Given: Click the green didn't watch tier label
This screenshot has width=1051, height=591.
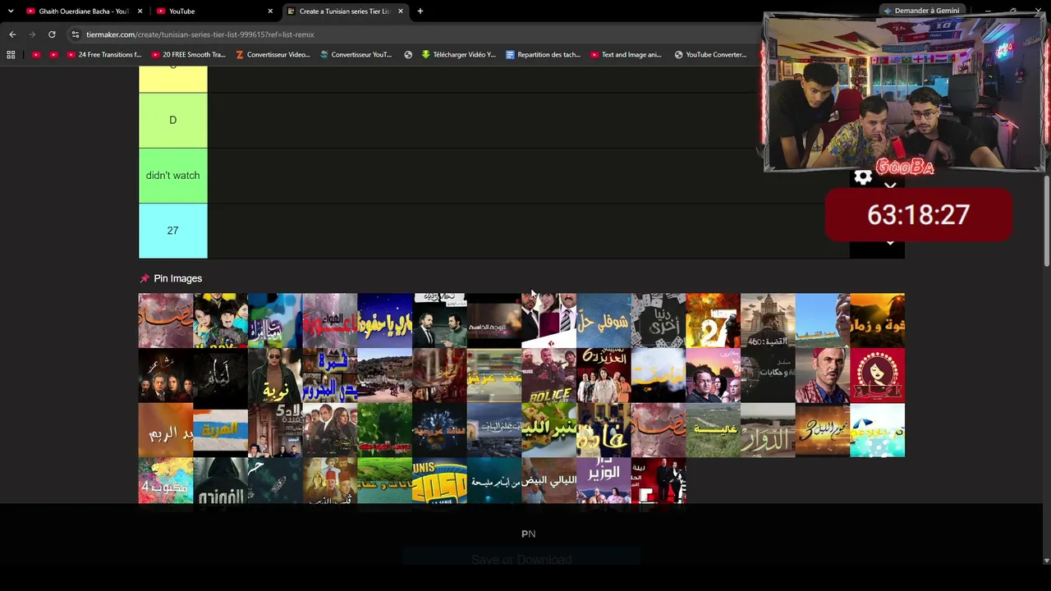Looking at the screenshot, I should (x=173, y=176).
